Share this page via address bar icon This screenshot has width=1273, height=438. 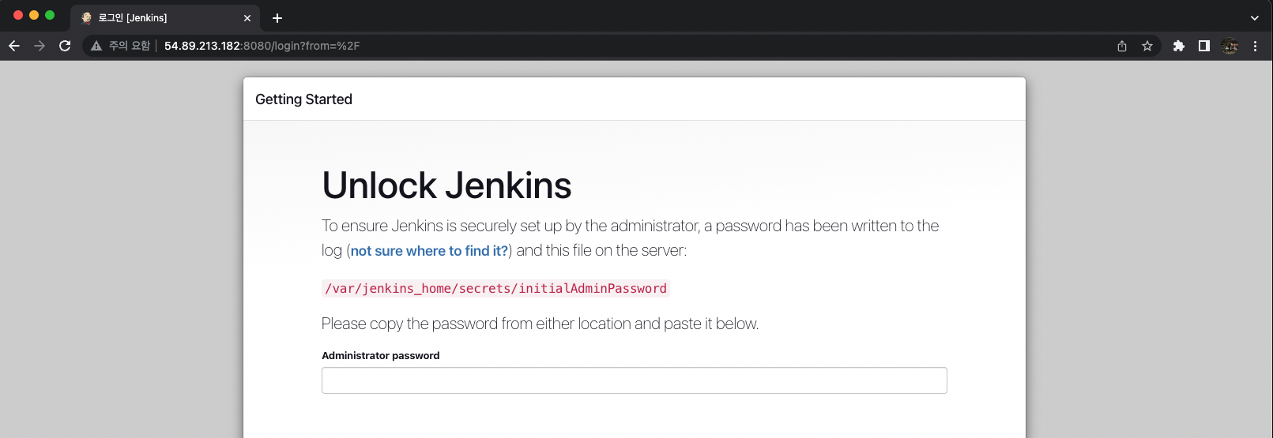(1122, 46)
